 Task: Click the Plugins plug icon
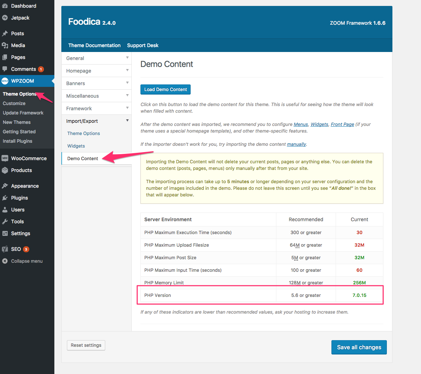(x=5, y=198)
